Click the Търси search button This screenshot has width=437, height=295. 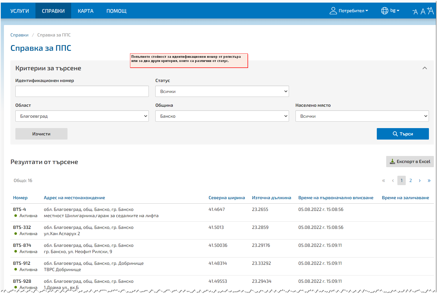point(403,134)
